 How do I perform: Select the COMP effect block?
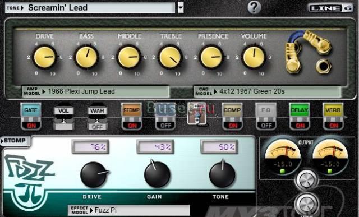[232, 110]
